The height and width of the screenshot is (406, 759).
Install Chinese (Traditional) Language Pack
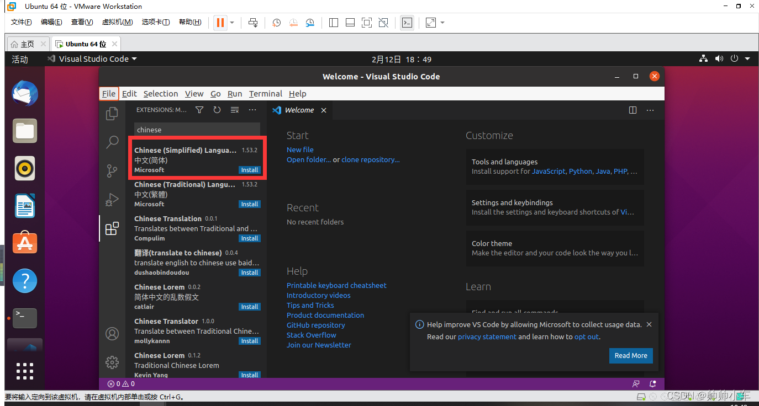tap(250, 204)
